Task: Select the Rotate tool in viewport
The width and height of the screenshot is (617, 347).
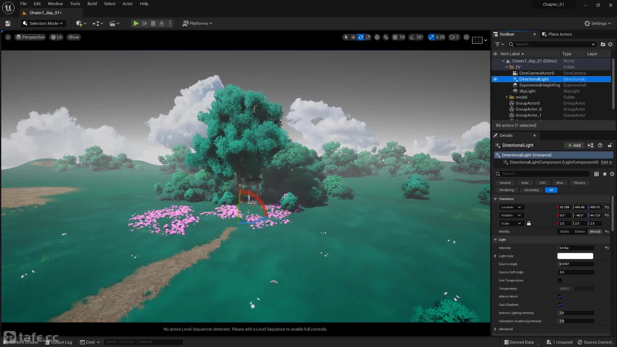Action: (x=361, y=37)
